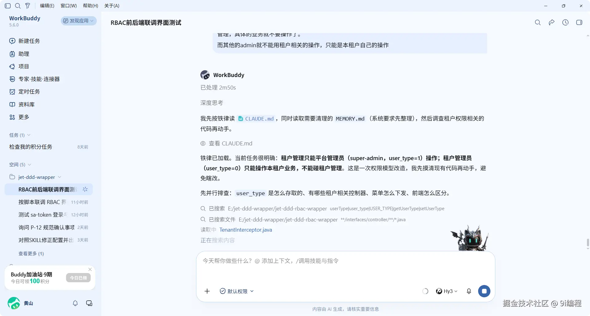Click the circular context usage indicator
The height and width of the screenshot is (316, 590).
coord(425,291)
